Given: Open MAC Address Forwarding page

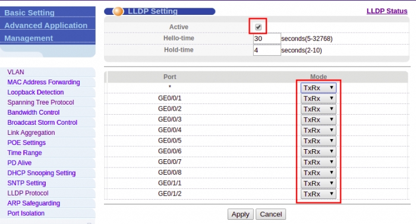Looking at the screenshot, I should [43, 82].
